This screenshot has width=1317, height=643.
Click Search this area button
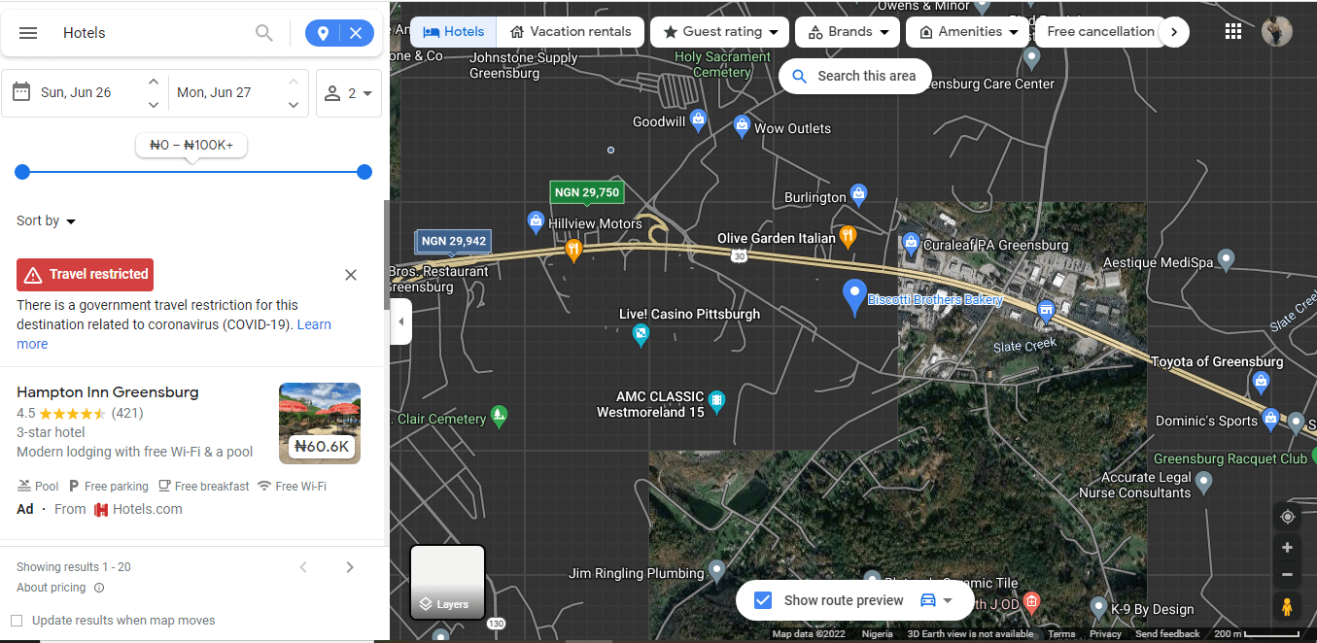854,76
